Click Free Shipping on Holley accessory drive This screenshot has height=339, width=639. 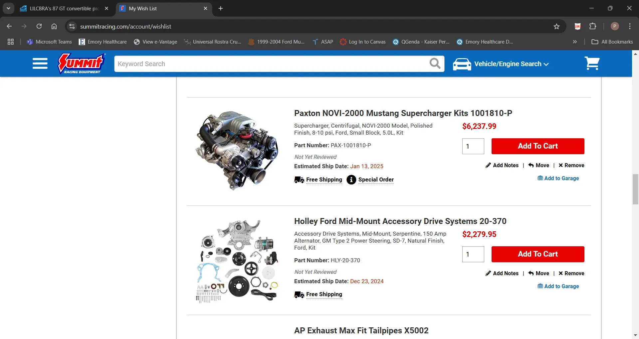[324, 294]
